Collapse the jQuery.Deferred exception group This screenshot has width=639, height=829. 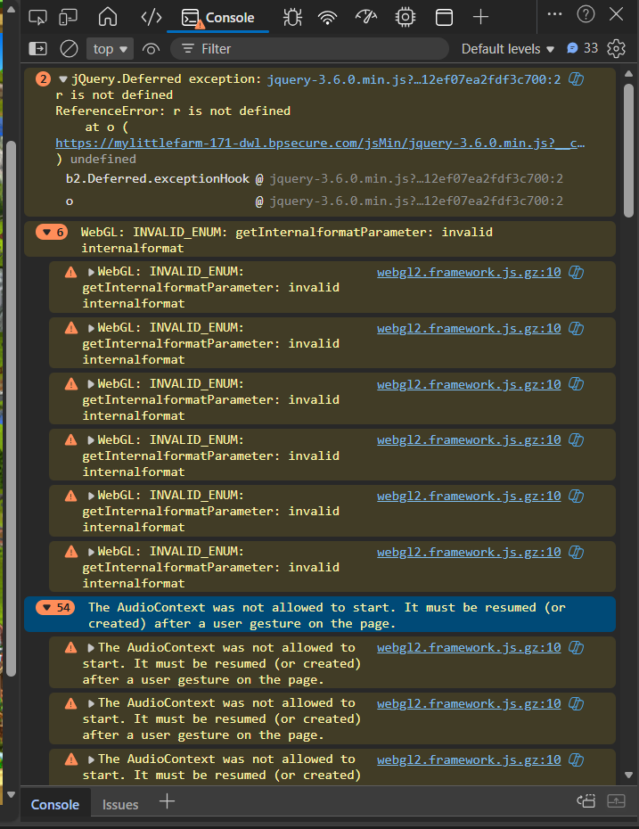tap(63, 80)
